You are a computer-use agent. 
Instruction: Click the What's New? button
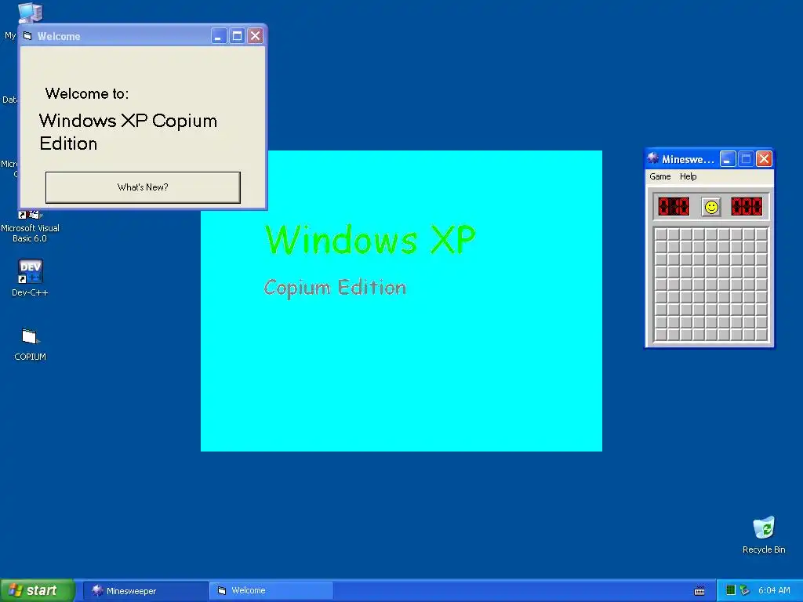tap(143, 187)
